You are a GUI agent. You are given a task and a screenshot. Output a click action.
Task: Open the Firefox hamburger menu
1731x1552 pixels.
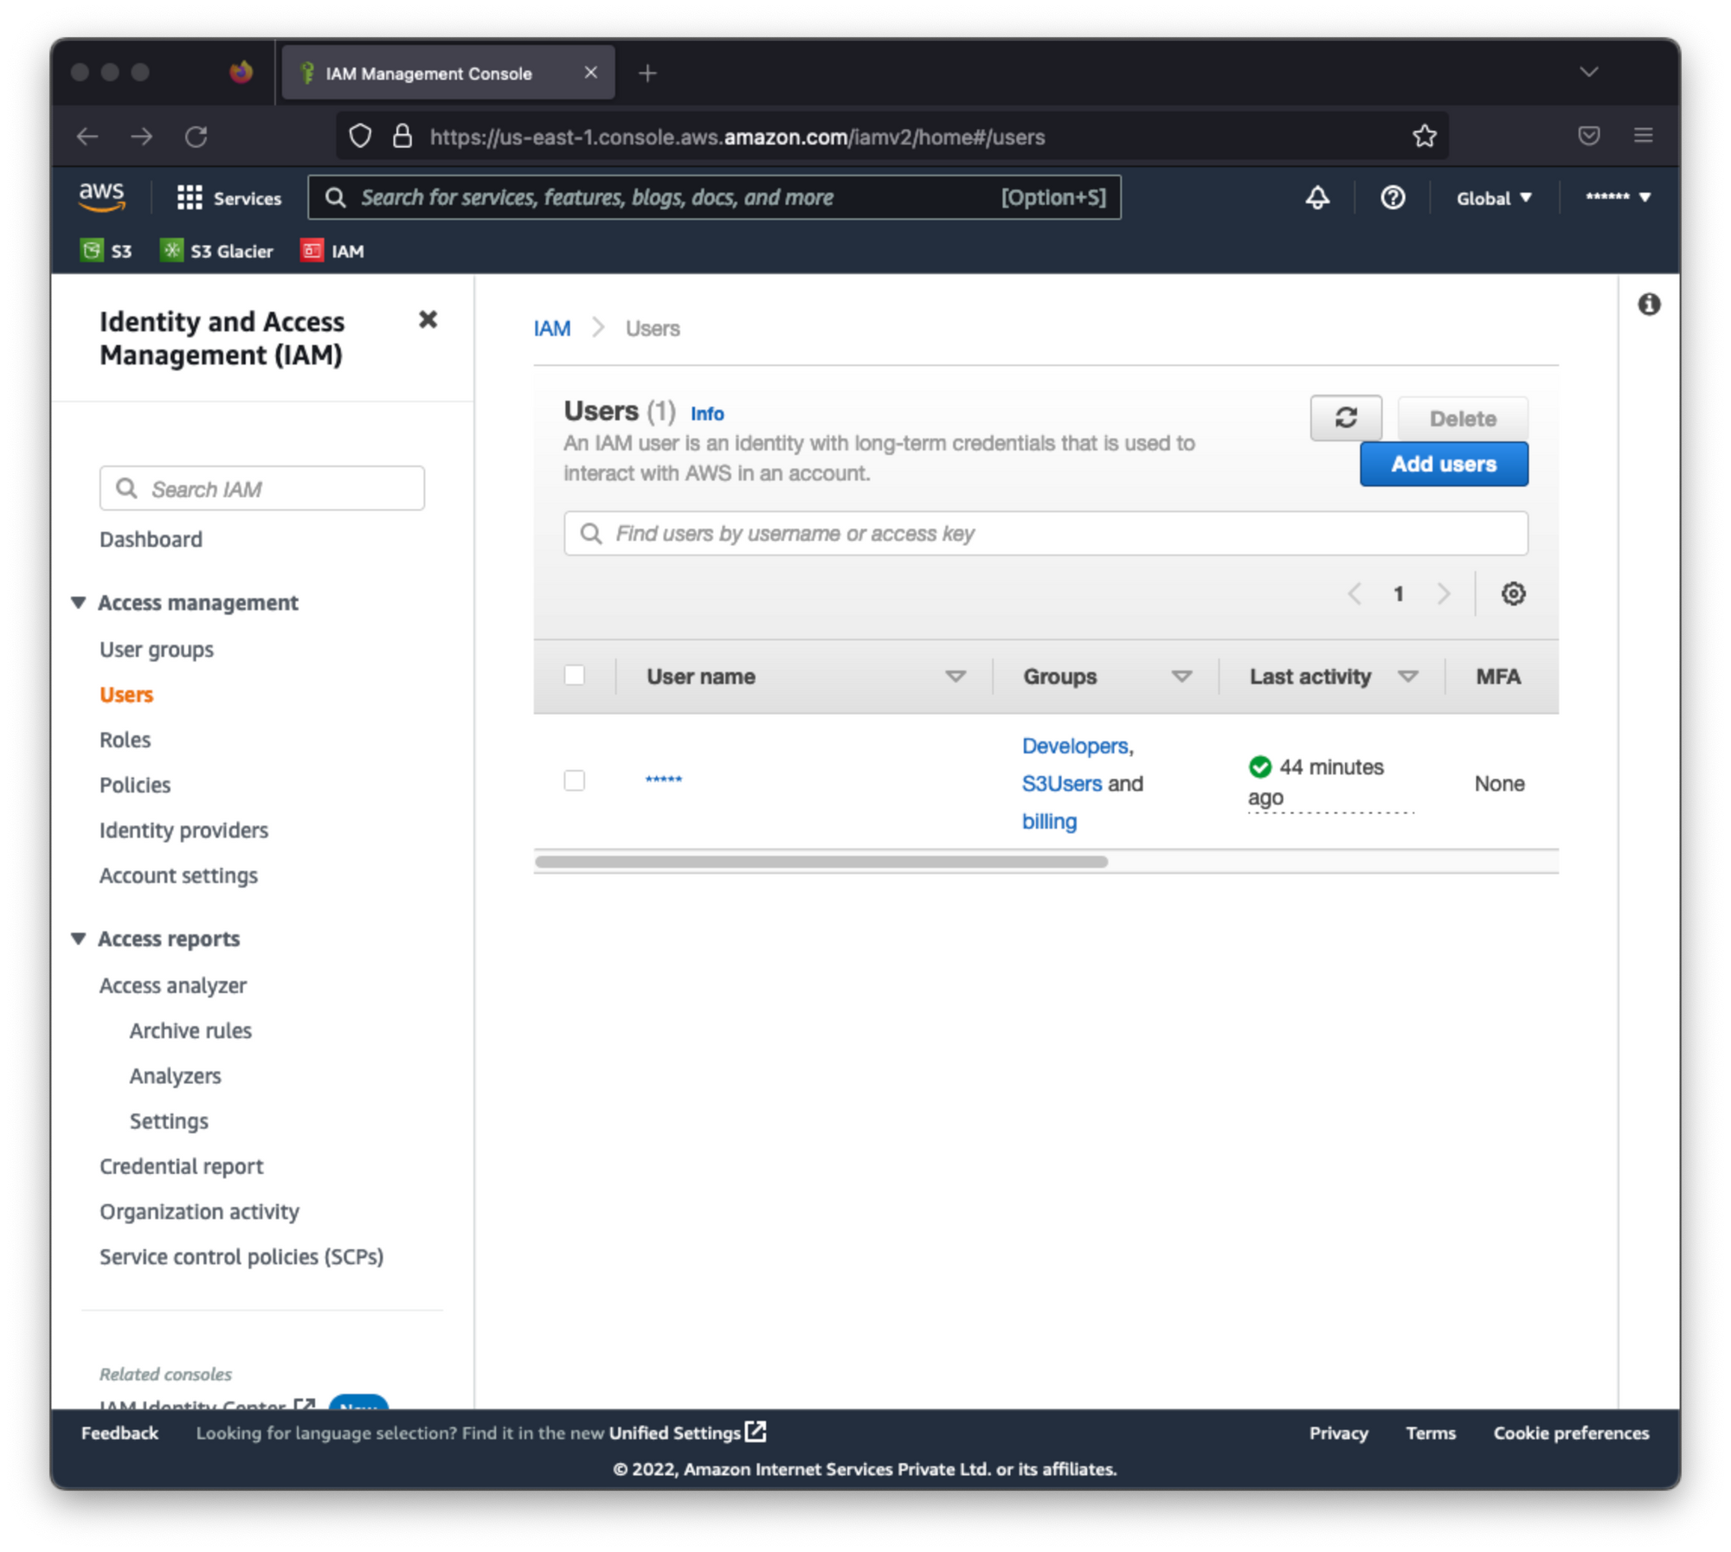coord(1643,136)
